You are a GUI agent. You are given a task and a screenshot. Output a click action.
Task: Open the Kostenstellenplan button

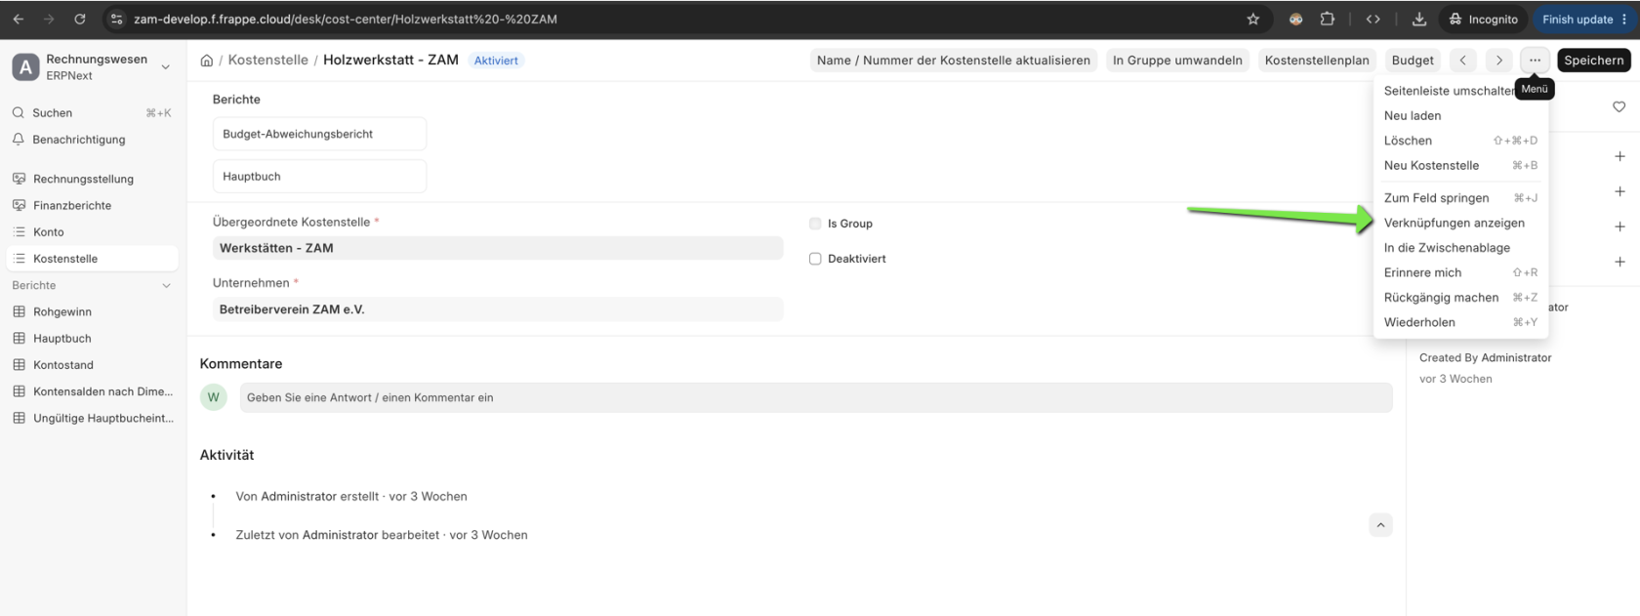pos(1317,61)
